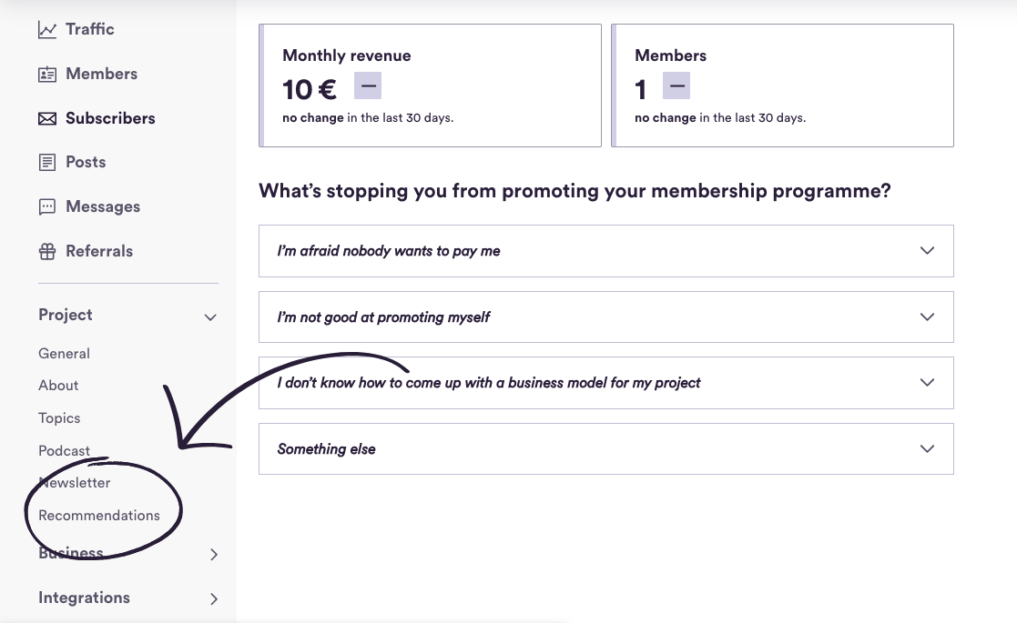Go to the Topics page
This screenshot has width=1017, height=623.
[59, 418]
